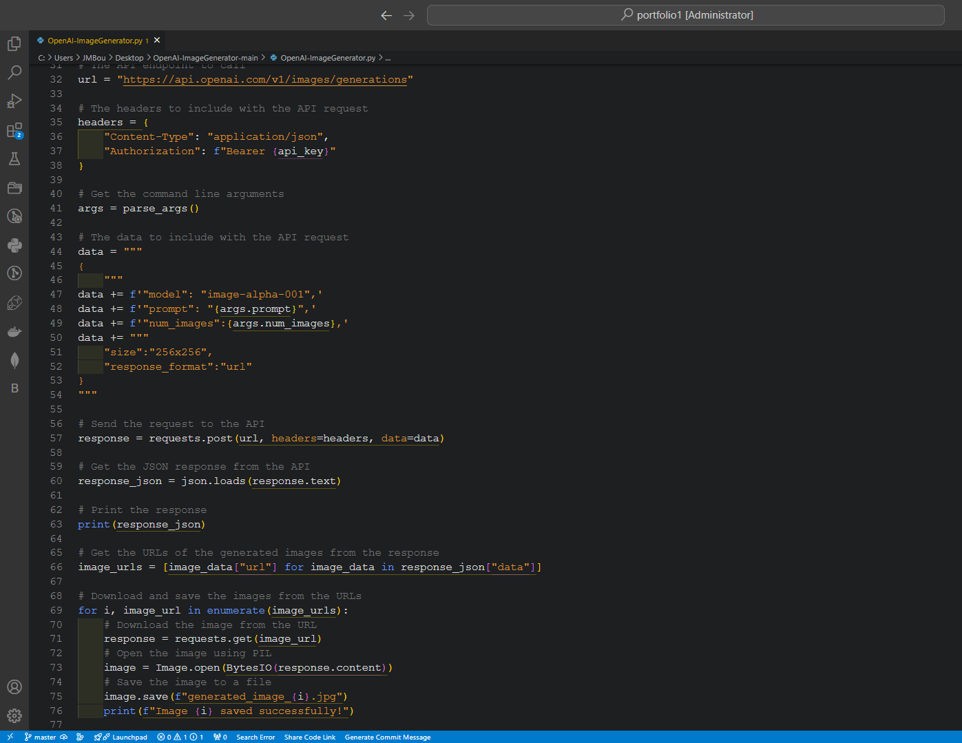Click the requests.get(image_url) call on line 71
This screenshot has height=743, width=962.
pos(248,639)
